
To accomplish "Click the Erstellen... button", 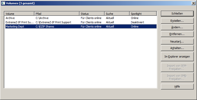I will (x=177, y=21).
